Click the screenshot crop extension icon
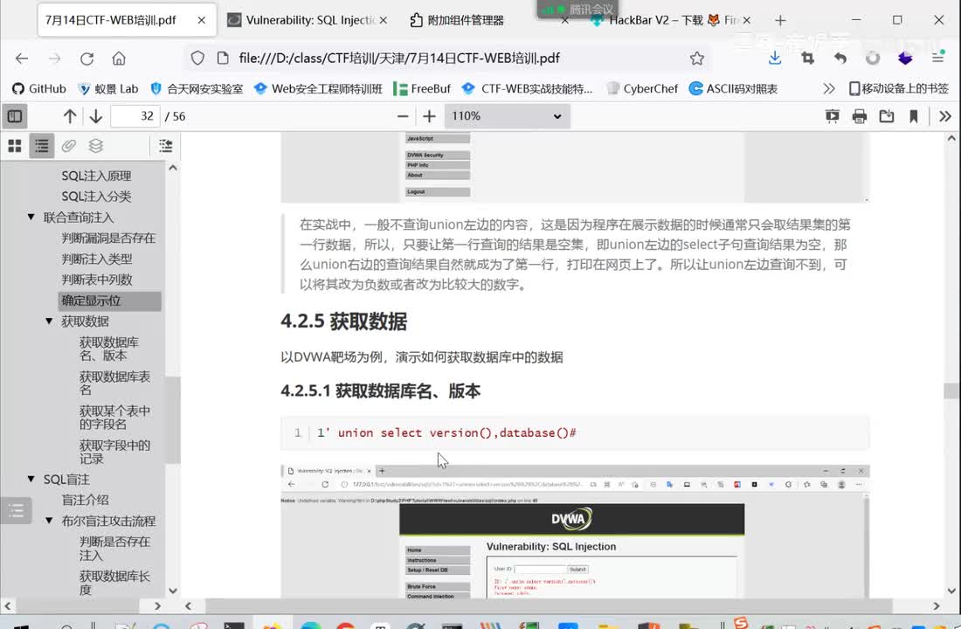 (808, 59)
